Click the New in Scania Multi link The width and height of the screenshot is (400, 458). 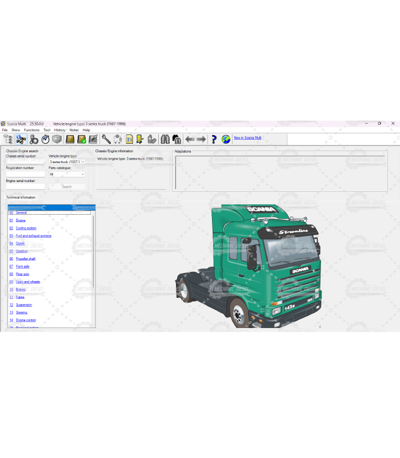(247, 138)
